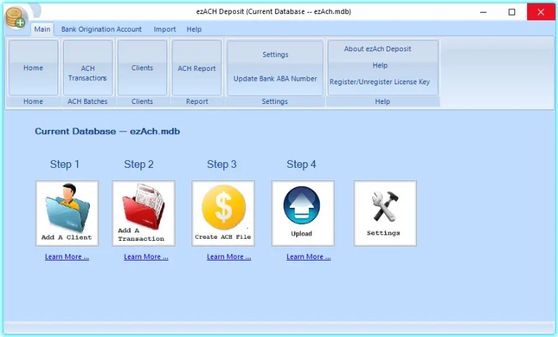Minimize the ezACH Deposit window

click(x=484, y=12)
